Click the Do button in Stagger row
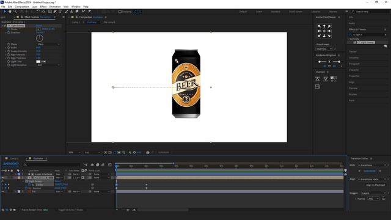This screenshot has width=391, height=220. pos(384,199)
